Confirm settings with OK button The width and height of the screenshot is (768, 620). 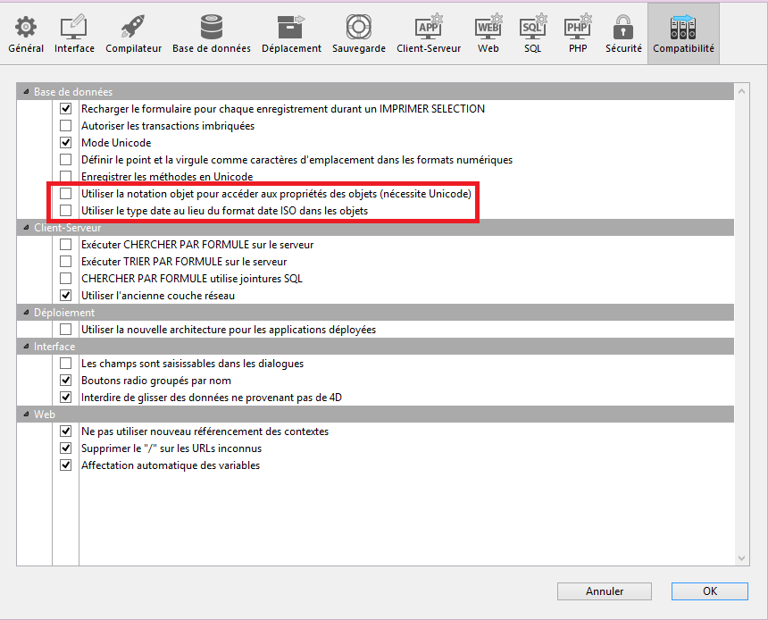point(710,591)
